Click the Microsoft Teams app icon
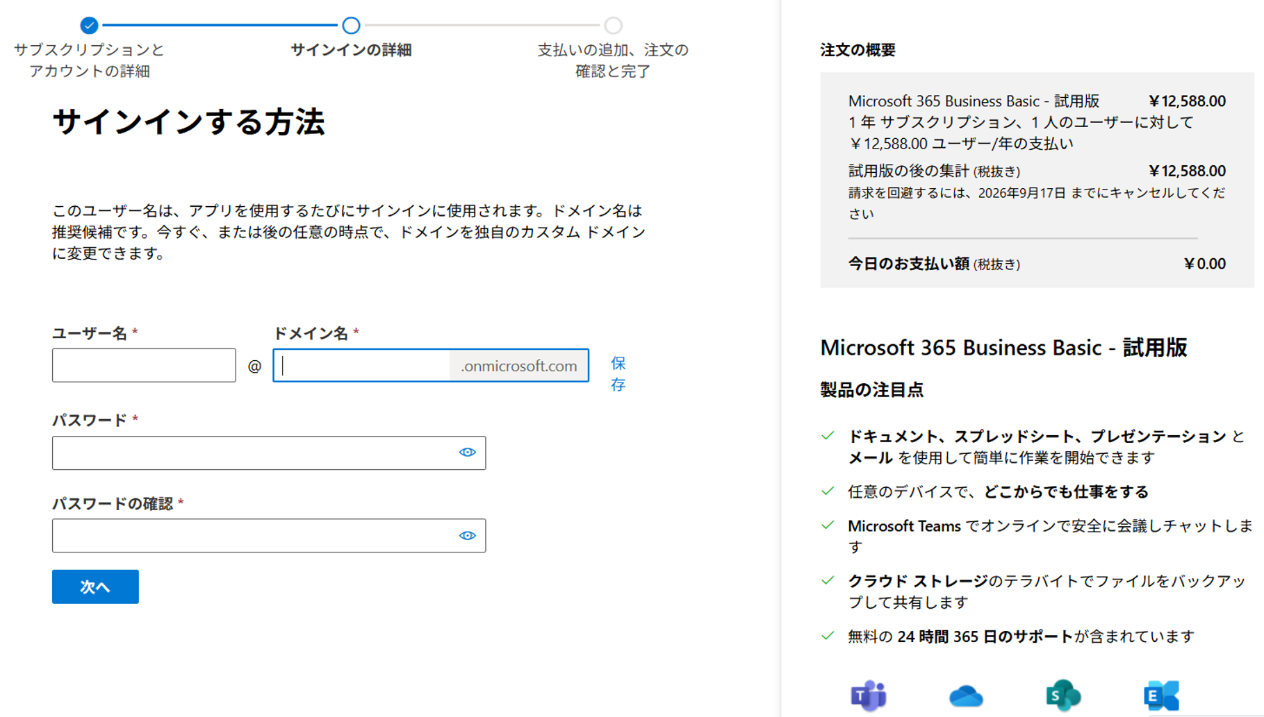The height and width of the screenshot is (717, 1264). 869,695
